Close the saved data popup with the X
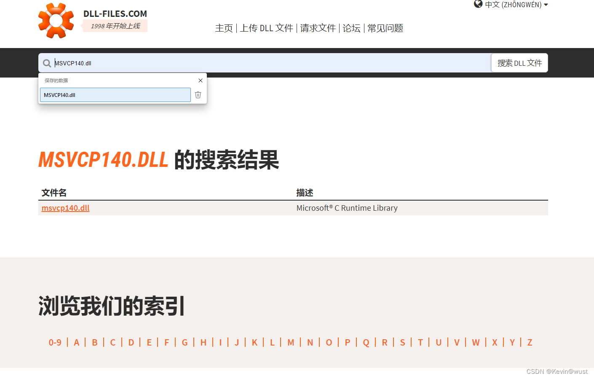 [x=201, y=80]
